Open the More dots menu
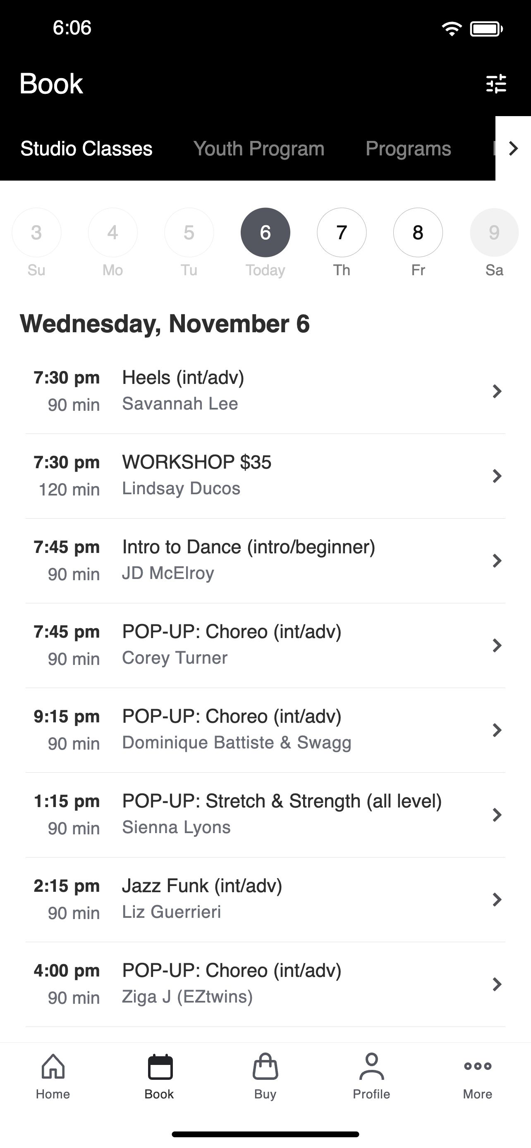 click(x=478, y=1066)
